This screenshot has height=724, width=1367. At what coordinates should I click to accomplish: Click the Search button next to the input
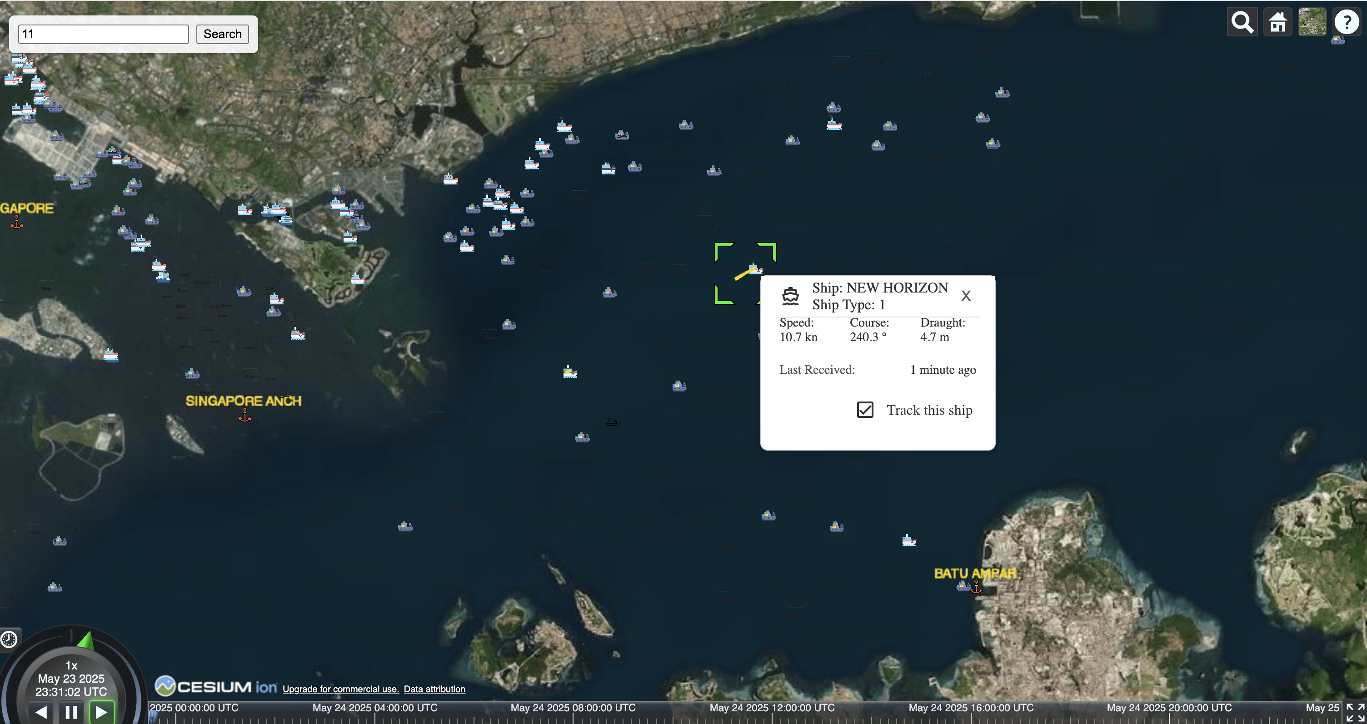[x=222, y=34]
